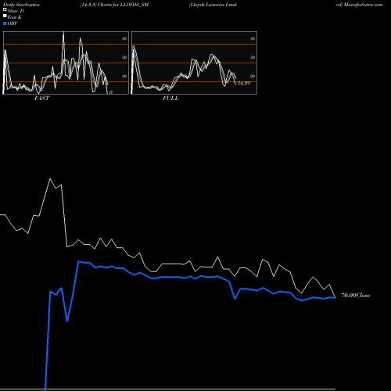
Task: Click the '(14,3,3) Charts for LLOYDS_SM' heading
Action: [114, 5]
